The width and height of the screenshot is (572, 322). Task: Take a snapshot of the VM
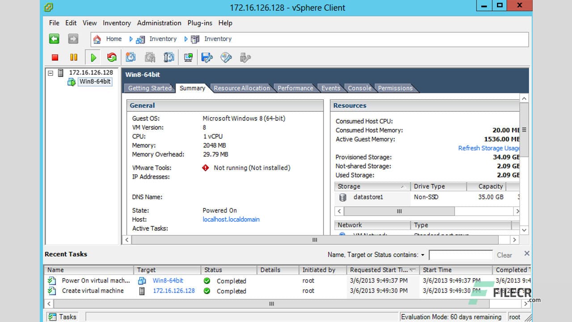coord(130,57)
